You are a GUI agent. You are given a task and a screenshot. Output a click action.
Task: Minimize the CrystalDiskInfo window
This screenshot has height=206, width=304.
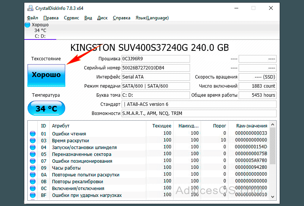point(236,8)
